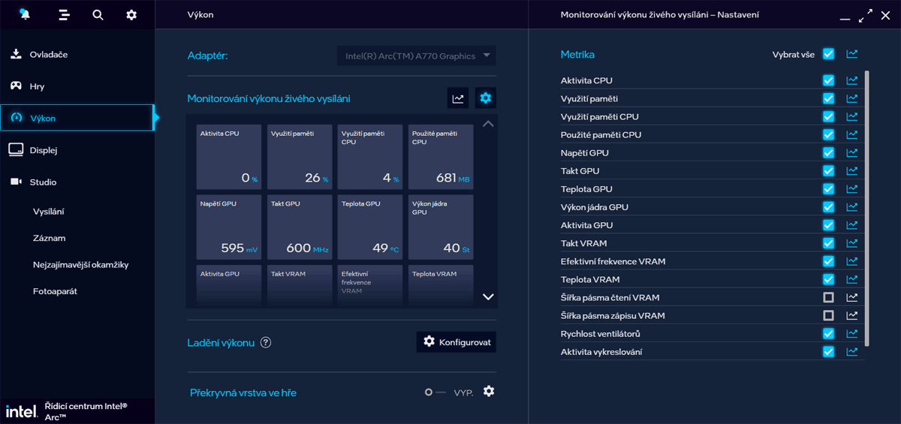The width and height of the screenshot is (901, 424).
Task: Toggle the Vybrat vše checkbox
Action: pos(828,54)
